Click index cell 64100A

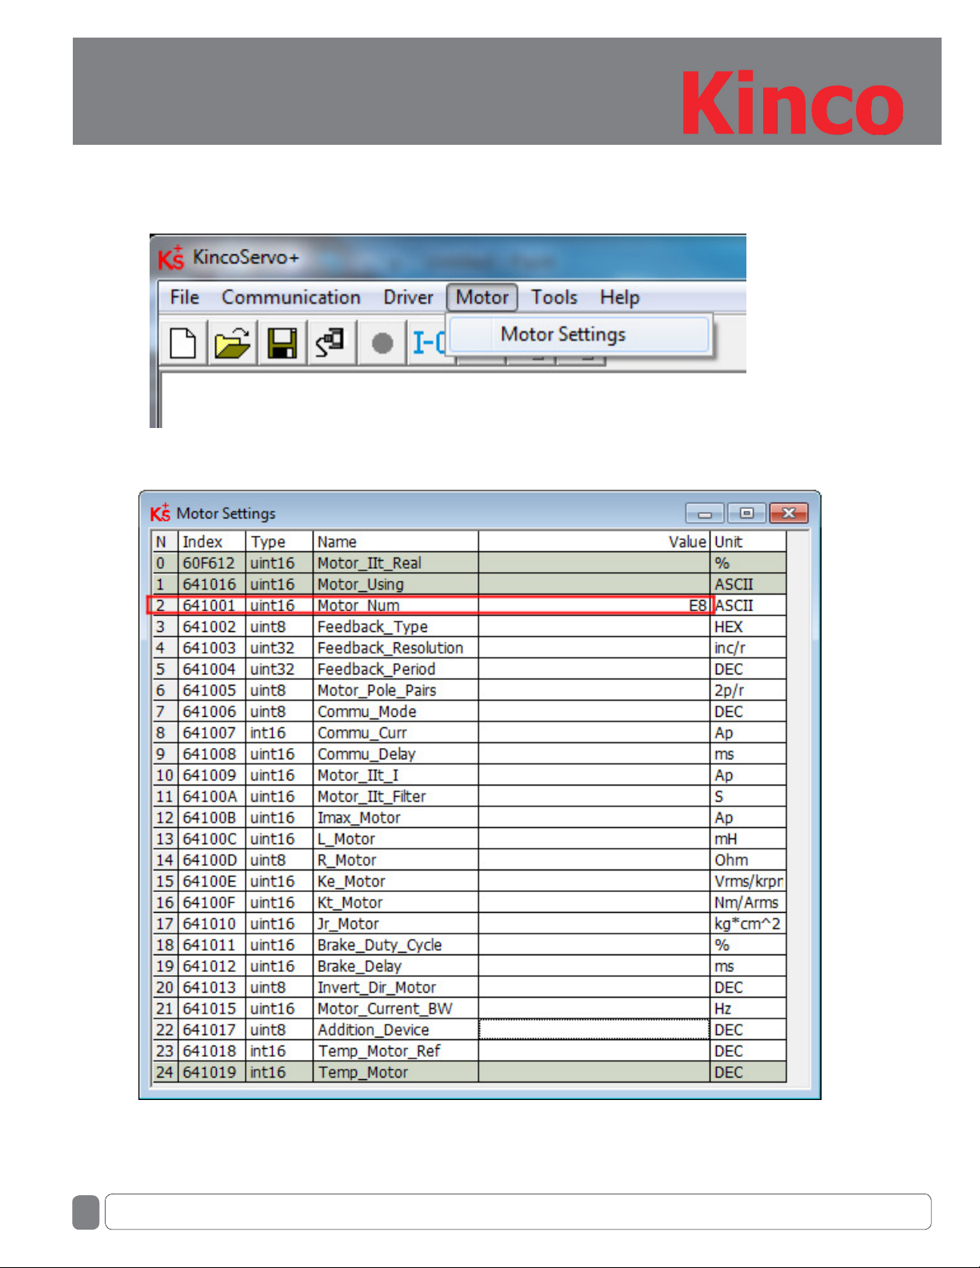211,796
